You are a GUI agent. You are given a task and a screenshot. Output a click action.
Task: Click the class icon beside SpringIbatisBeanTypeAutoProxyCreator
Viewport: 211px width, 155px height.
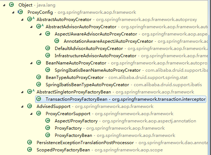tap(39, 84)
